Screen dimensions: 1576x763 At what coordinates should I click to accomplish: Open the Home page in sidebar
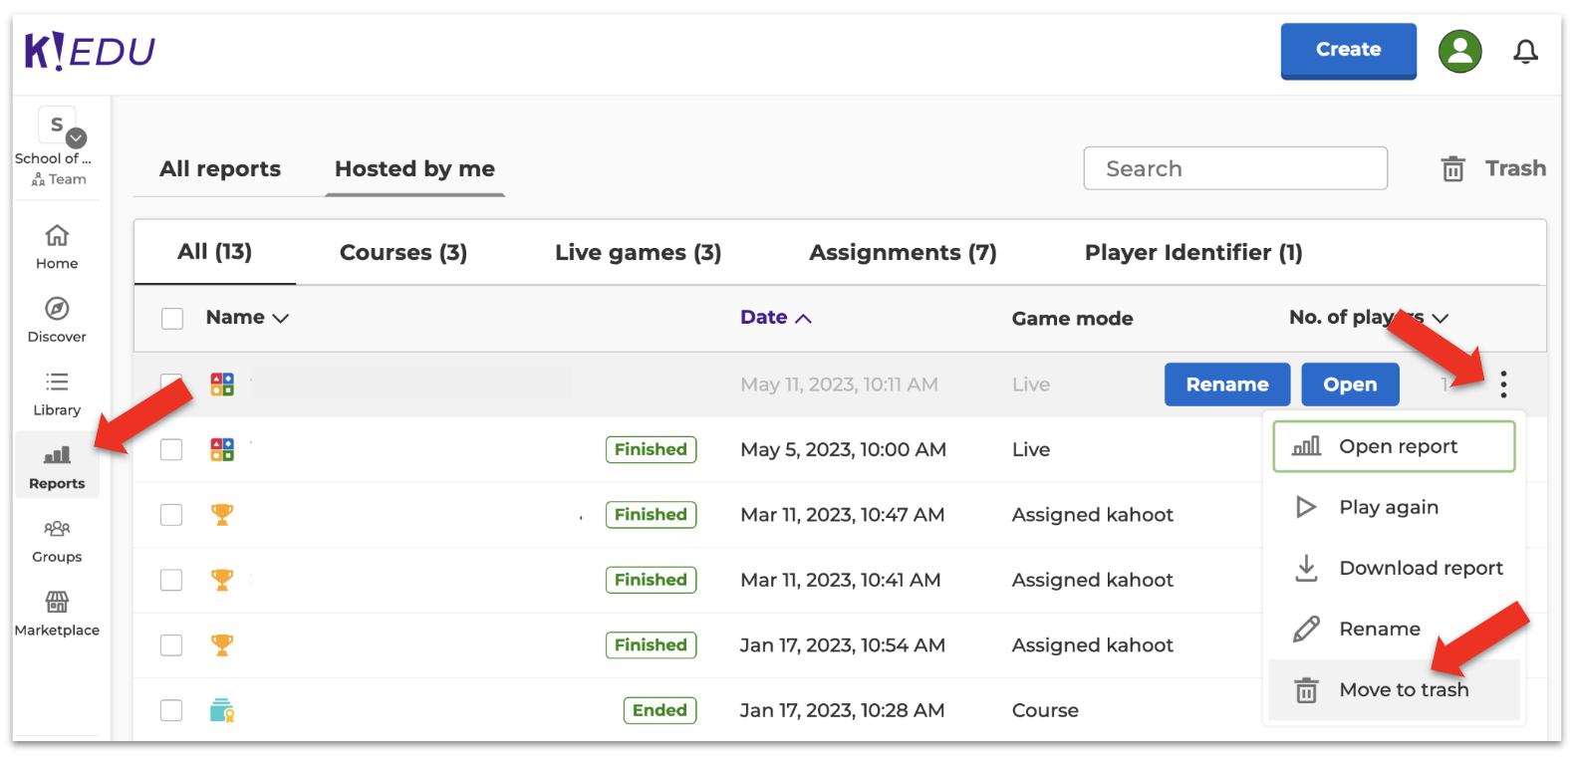tap(57, 246)
